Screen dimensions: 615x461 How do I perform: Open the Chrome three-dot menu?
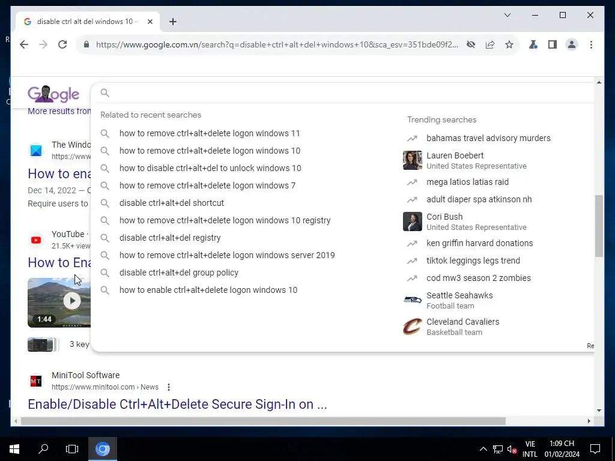tap(591, 44)
